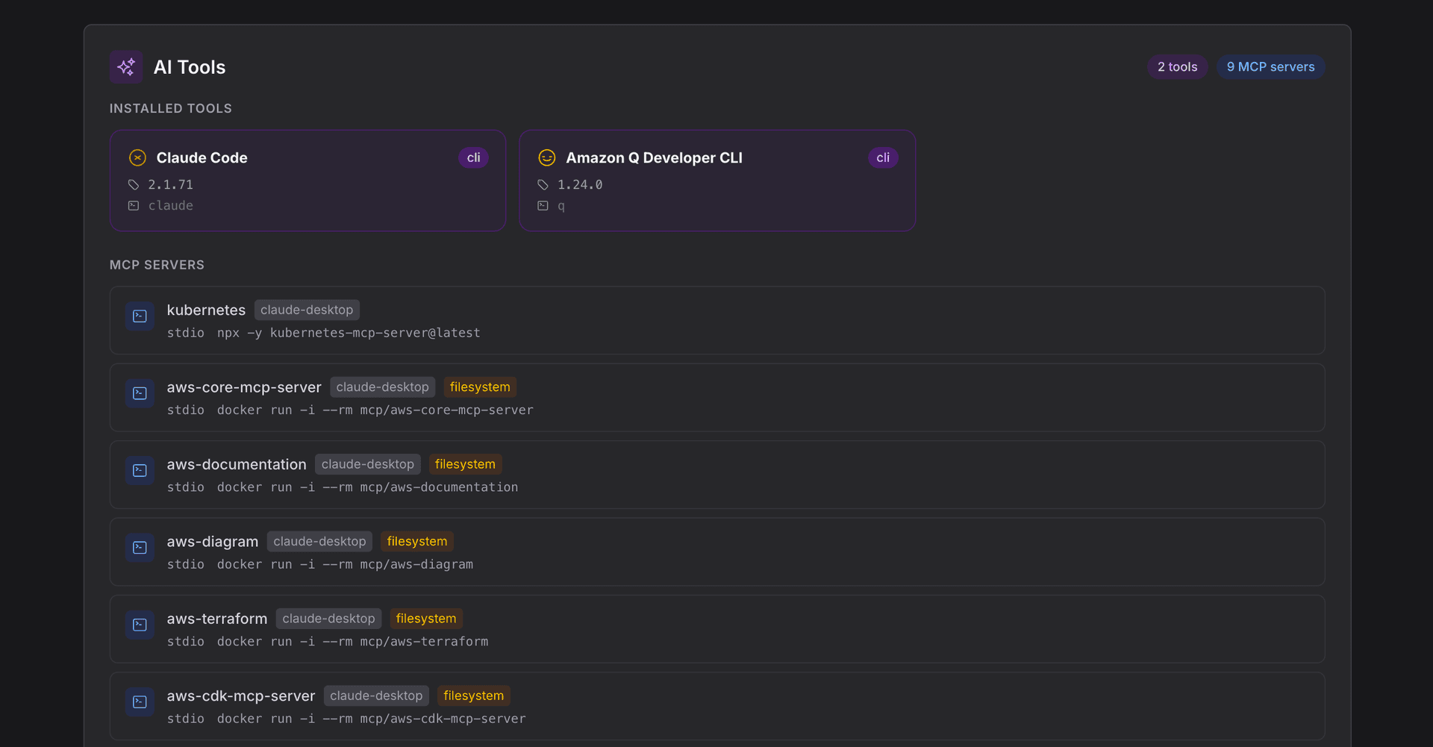Select the MCP SERVERS section header
The height and width of the screenshot is (747, 1433).
click(x=157, y=264)
